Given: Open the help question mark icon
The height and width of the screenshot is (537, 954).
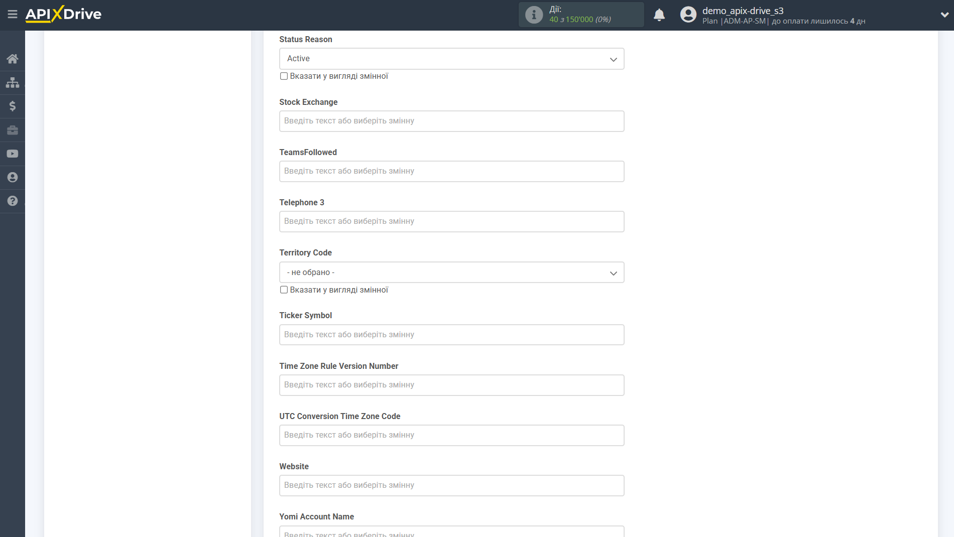Looking at the screenshot, I should click(13, 201).
